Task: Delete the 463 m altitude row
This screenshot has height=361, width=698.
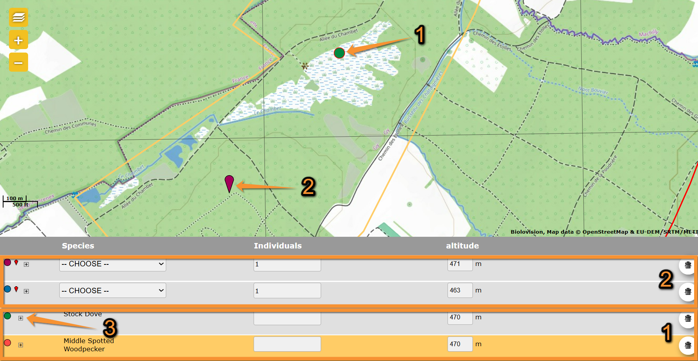Action: coord(687,291)
